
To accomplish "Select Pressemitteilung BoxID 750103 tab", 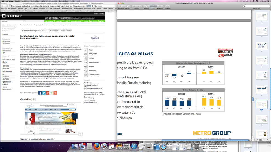I will pyautogui.click(x=35, y=31).
